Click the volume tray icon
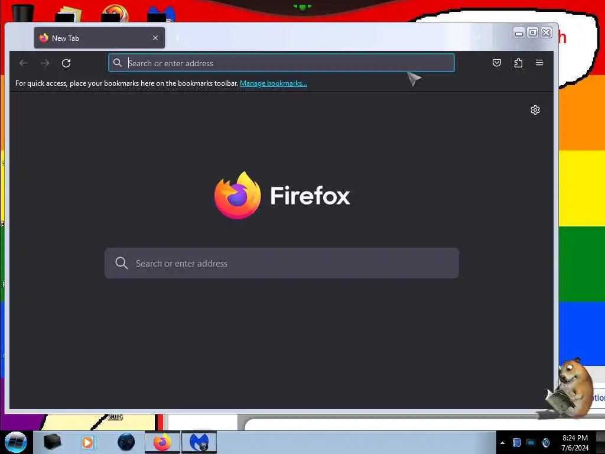The height and width of the screenshot is (454, 605). pos(545,442)
